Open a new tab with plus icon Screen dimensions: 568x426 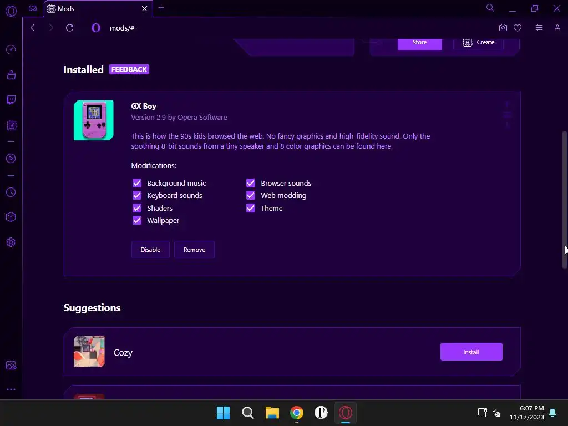tap(161, 8)
